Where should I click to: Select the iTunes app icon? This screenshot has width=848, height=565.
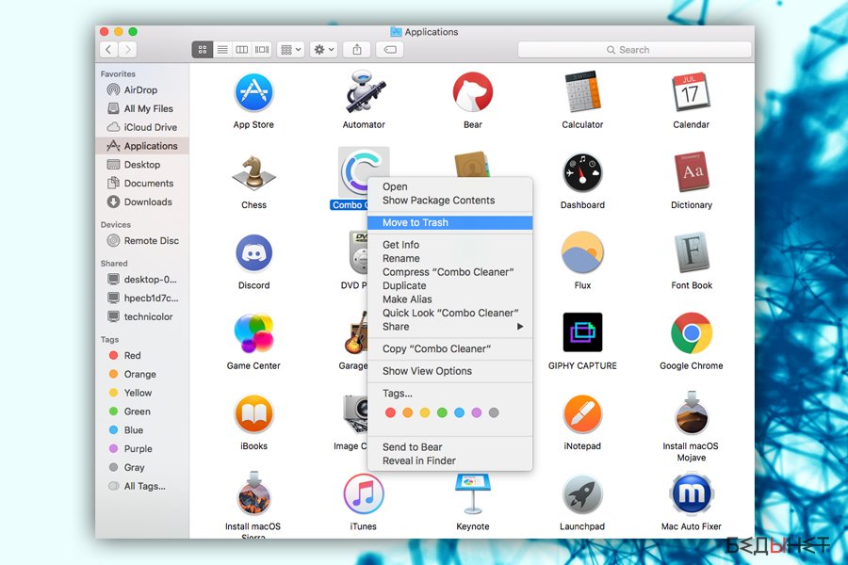point(364,493)
